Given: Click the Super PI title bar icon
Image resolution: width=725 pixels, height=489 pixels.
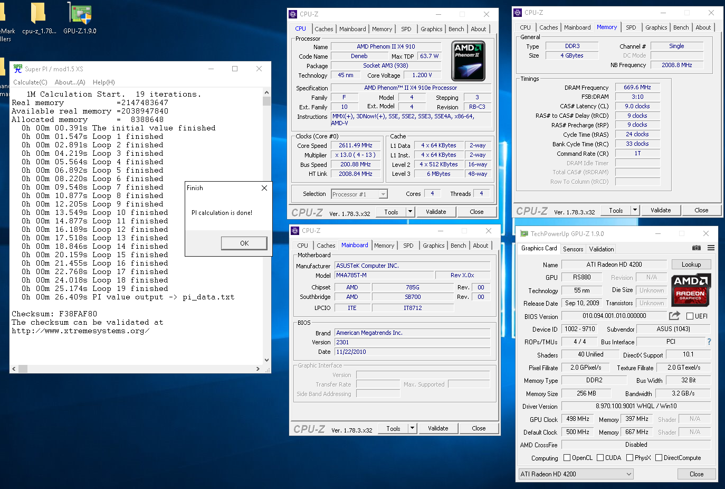Looking at the screenshot, I should point(17,69).
